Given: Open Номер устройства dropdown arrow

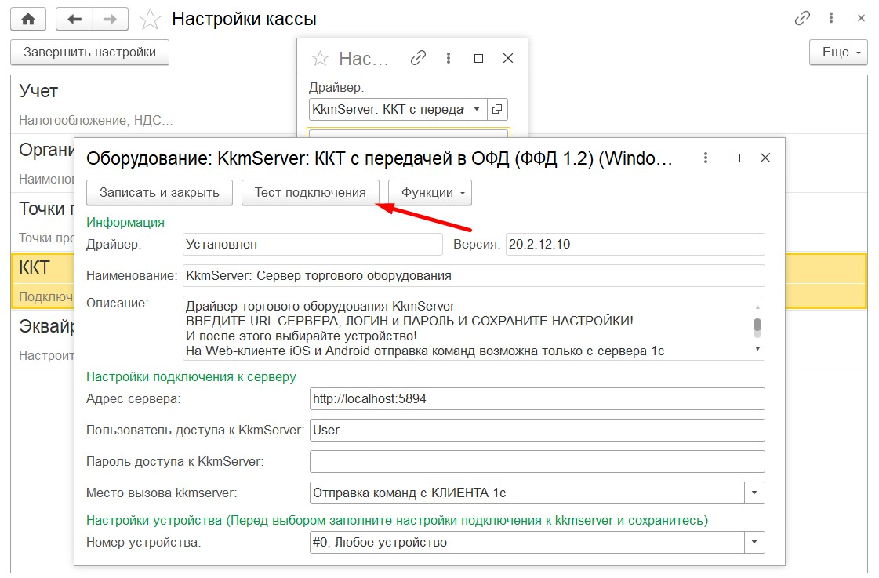Looking at the screenshot, I should (x=754, y=543).
